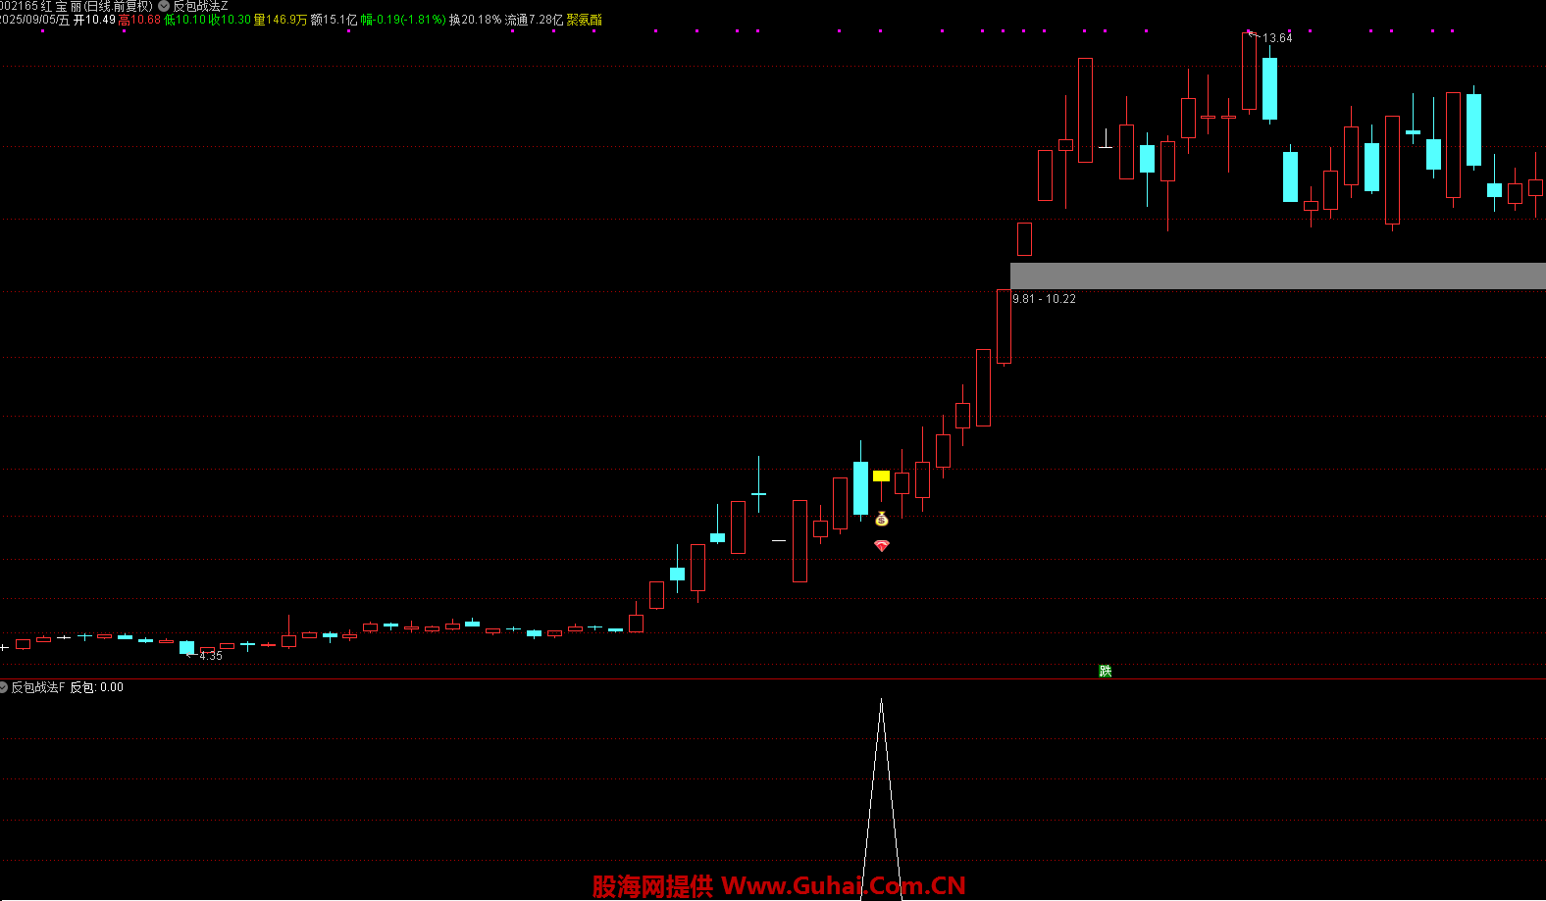Click the red diamond signal icon

[881, 545]
